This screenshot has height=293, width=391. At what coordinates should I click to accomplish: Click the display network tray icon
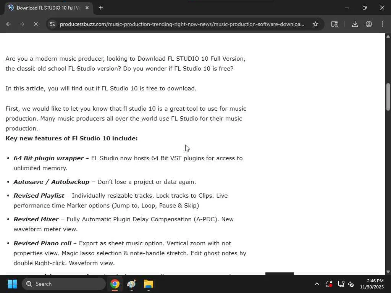(x=341, y=284)
